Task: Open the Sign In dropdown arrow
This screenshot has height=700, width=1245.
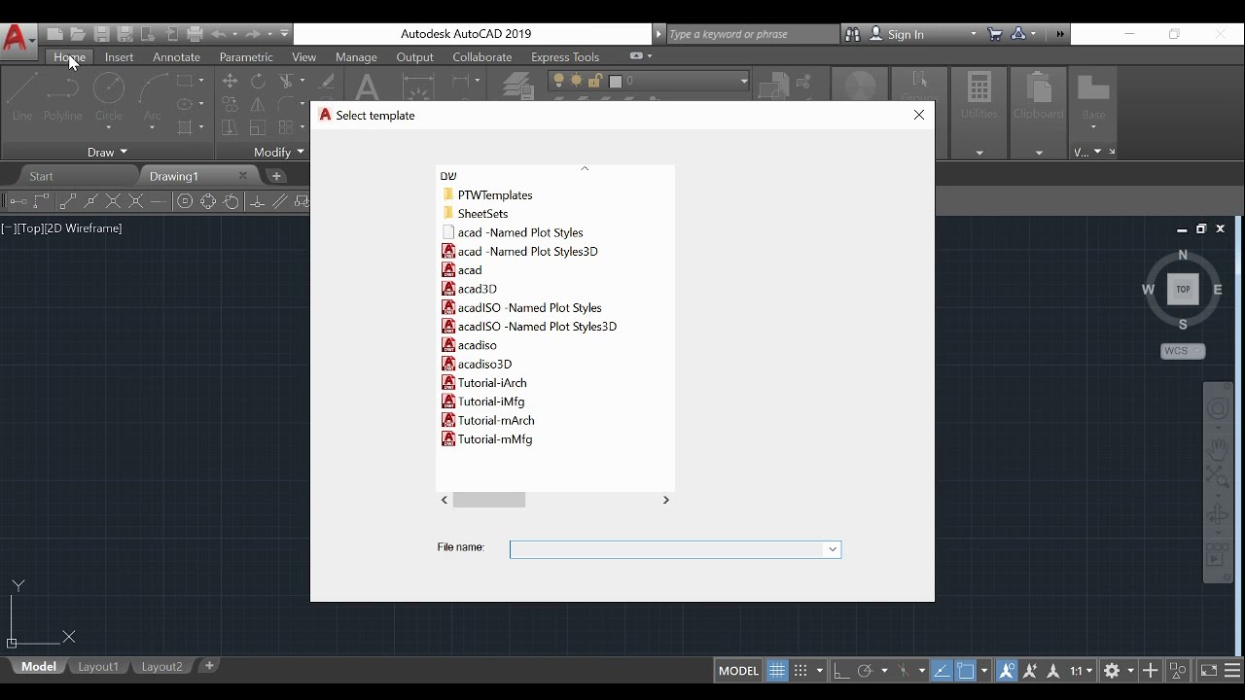Action: click(974, 34)
